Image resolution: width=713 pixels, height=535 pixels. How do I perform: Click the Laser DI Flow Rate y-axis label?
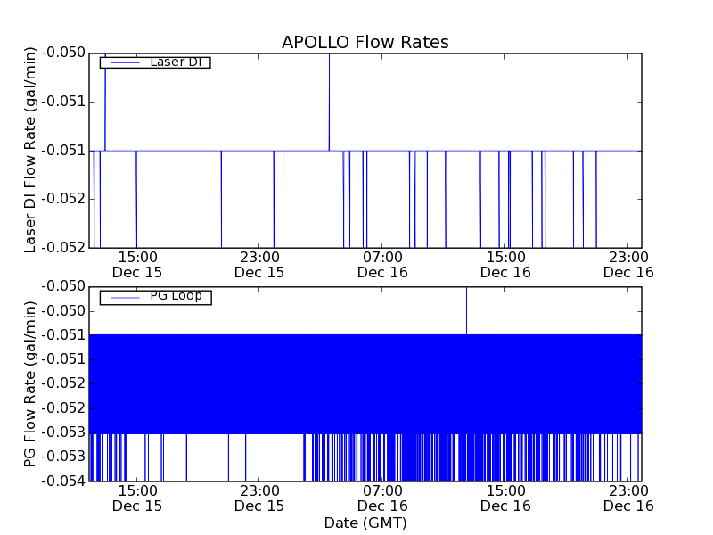click(x=30, y=150)
